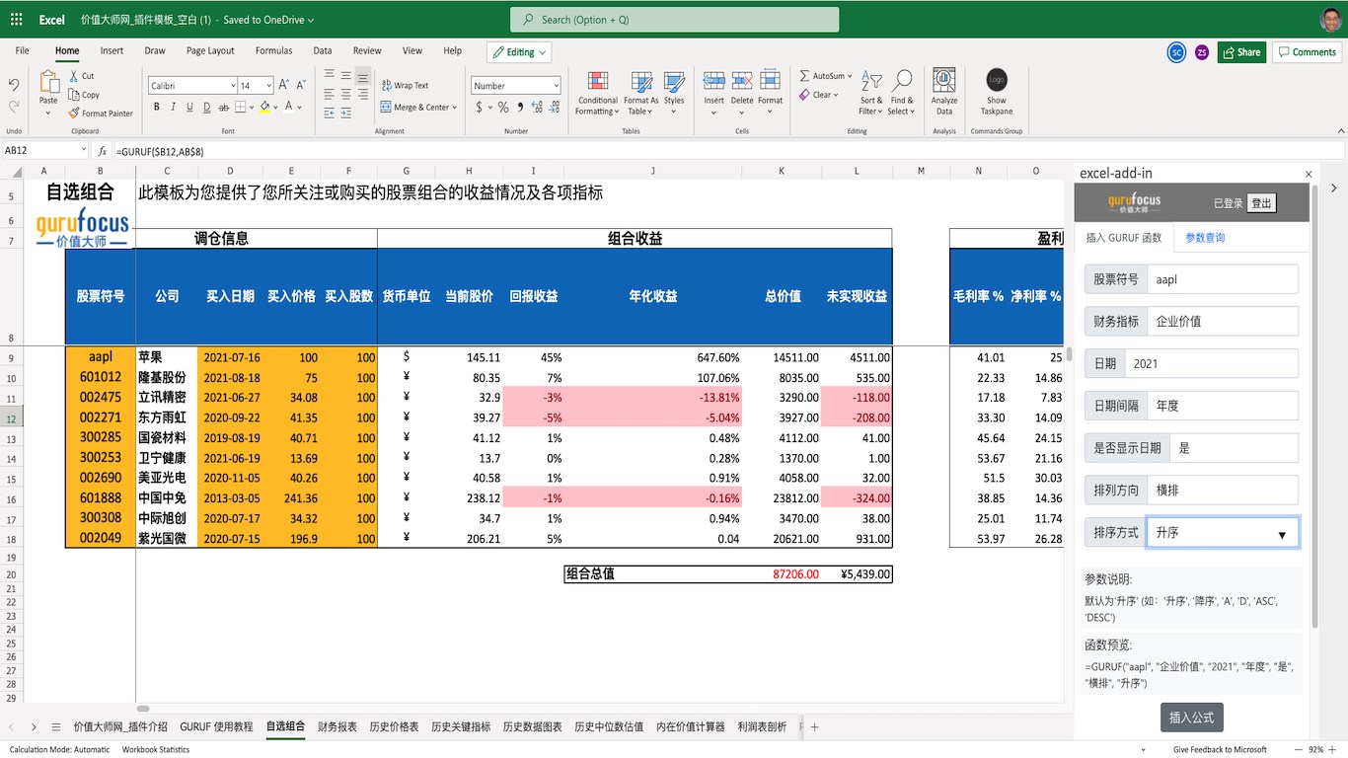Apply bold formatting
Screen dimensions: 1348x758
tap(156, 107)
